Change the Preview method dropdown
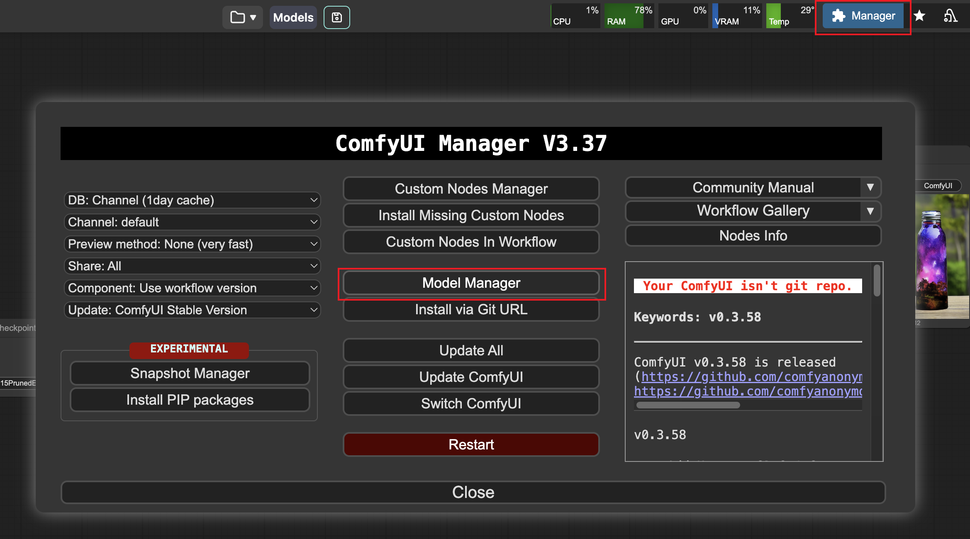Viewport: 970px width, 539px height. (193, 244)
